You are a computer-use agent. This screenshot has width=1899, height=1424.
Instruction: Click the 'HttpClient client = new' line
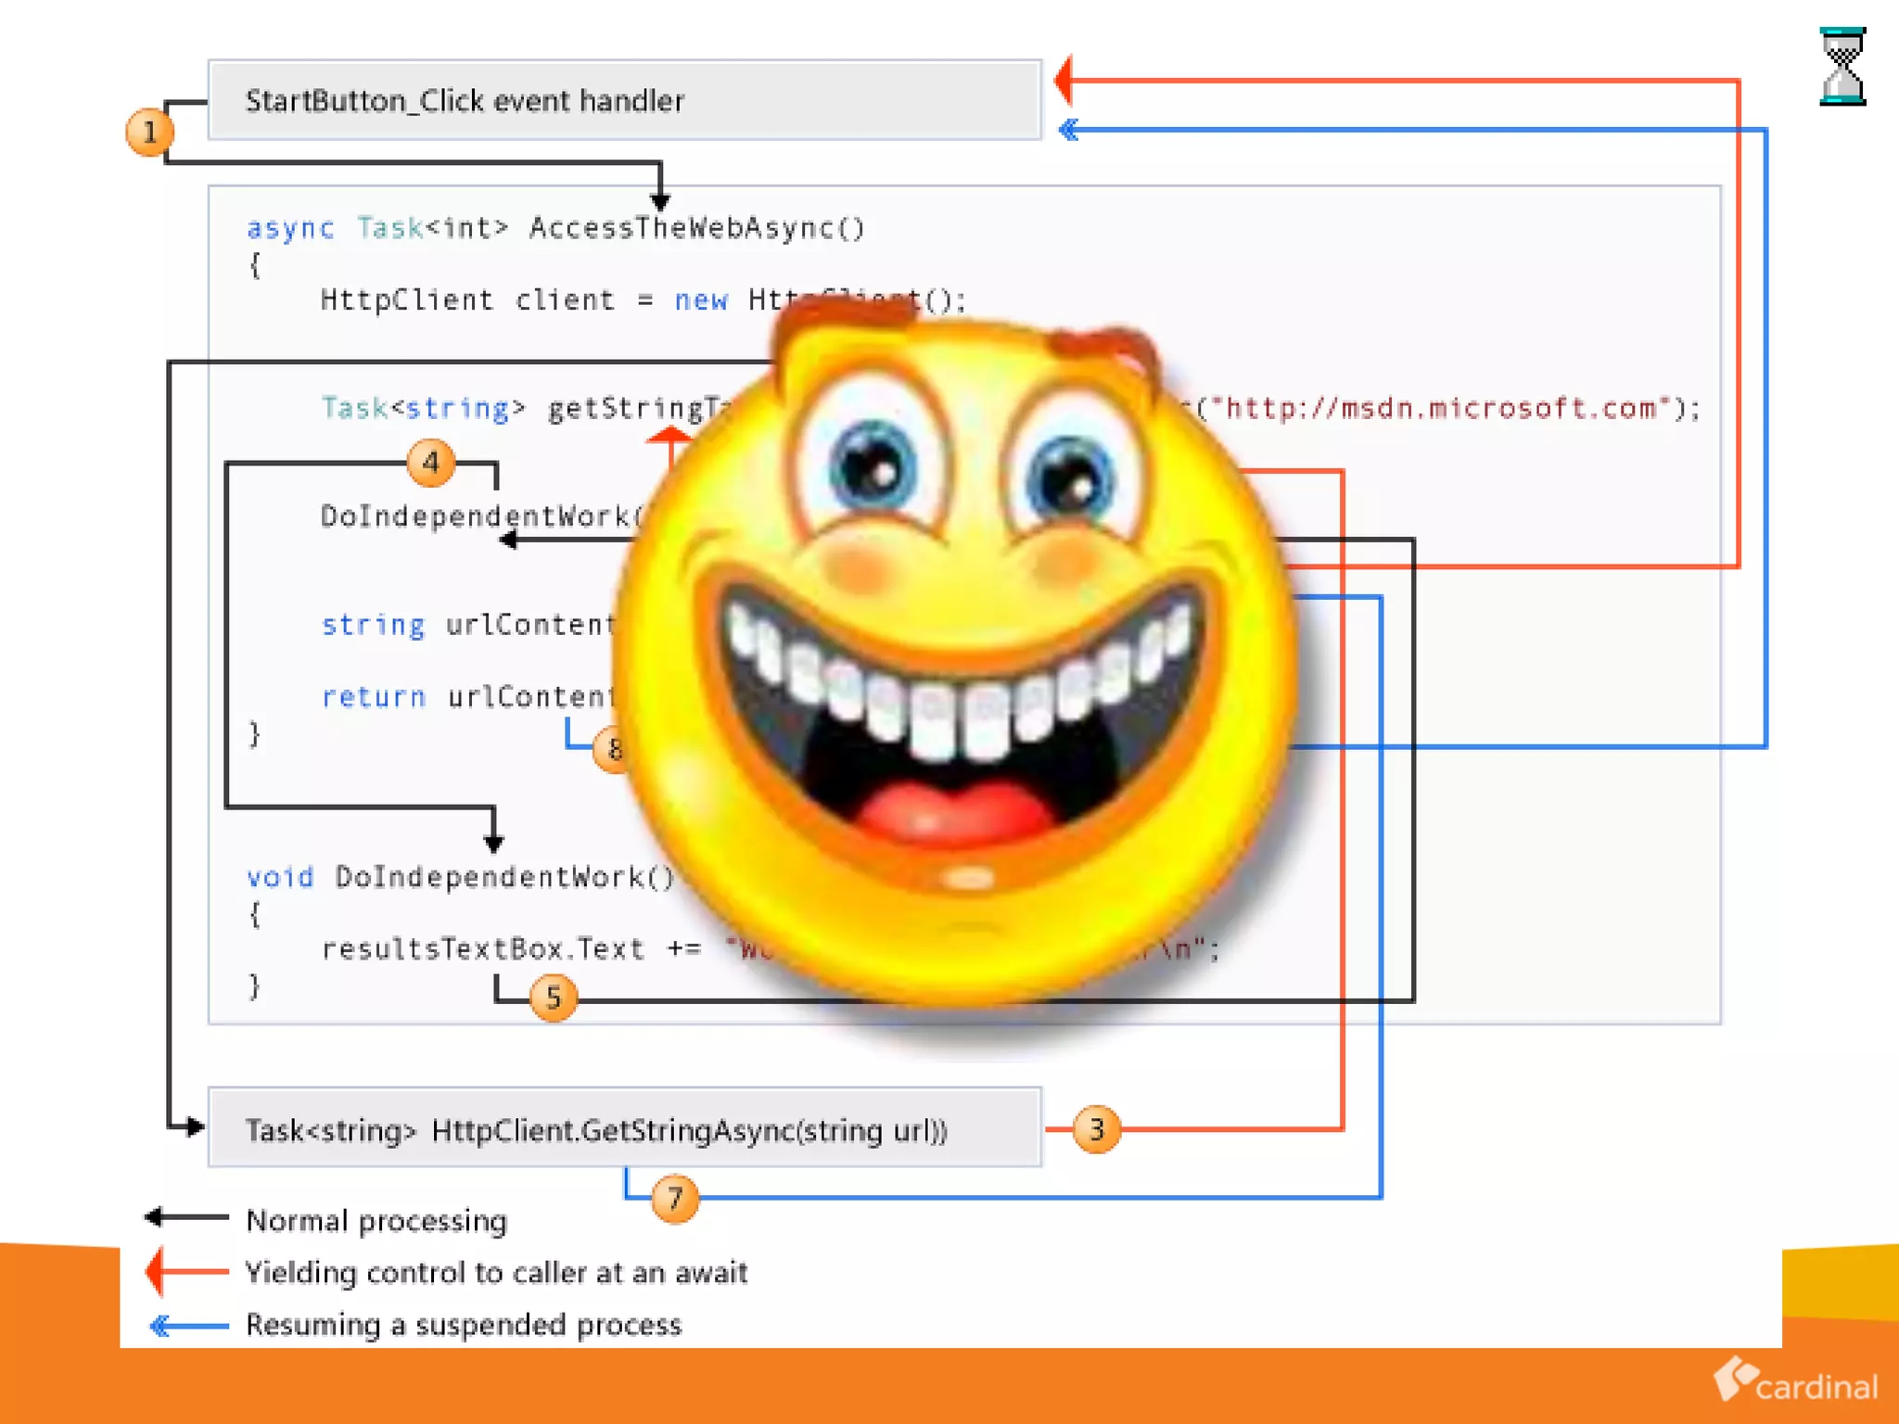click(x=524, y=300)
